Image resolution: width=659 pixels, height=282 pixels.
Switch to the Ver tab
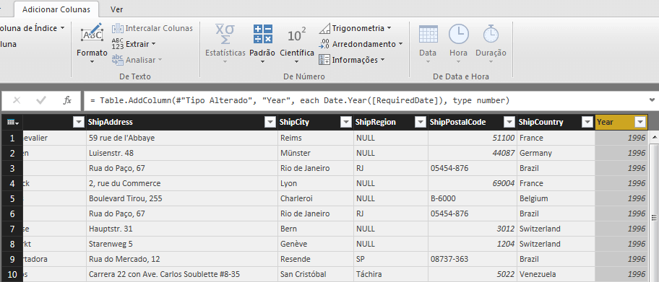(117, 9)
